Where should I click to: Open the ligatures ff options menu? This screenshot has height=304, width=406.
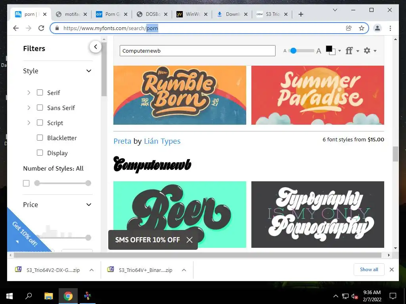(352, 51)
